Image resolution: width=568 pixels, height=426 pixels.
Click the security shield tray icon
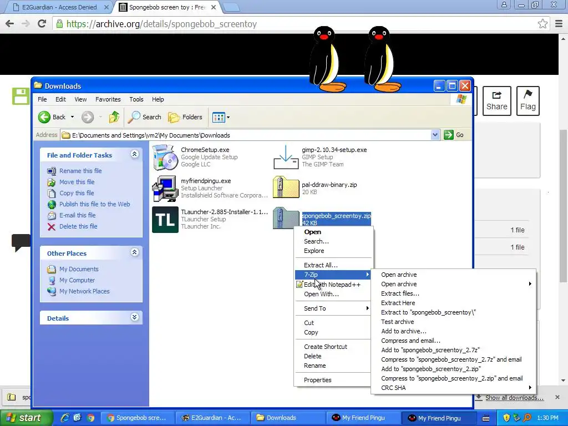(x=506, y=418)
